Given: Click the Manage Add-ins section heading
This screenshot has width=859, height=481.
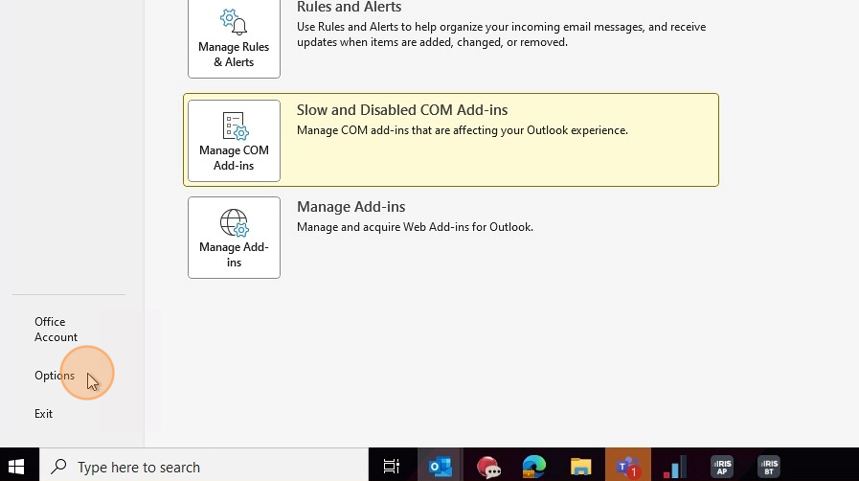Looking at the screenshot, I should click(x=351, y=207).
